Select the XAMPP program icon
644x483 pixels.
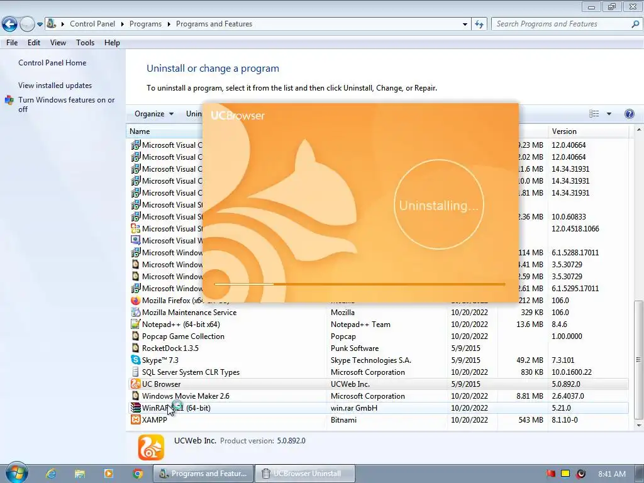coord(135,419)
